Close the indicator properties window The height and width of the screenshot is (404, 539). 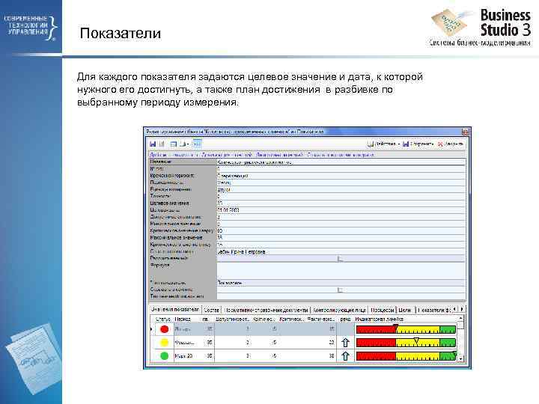[465, 132]
